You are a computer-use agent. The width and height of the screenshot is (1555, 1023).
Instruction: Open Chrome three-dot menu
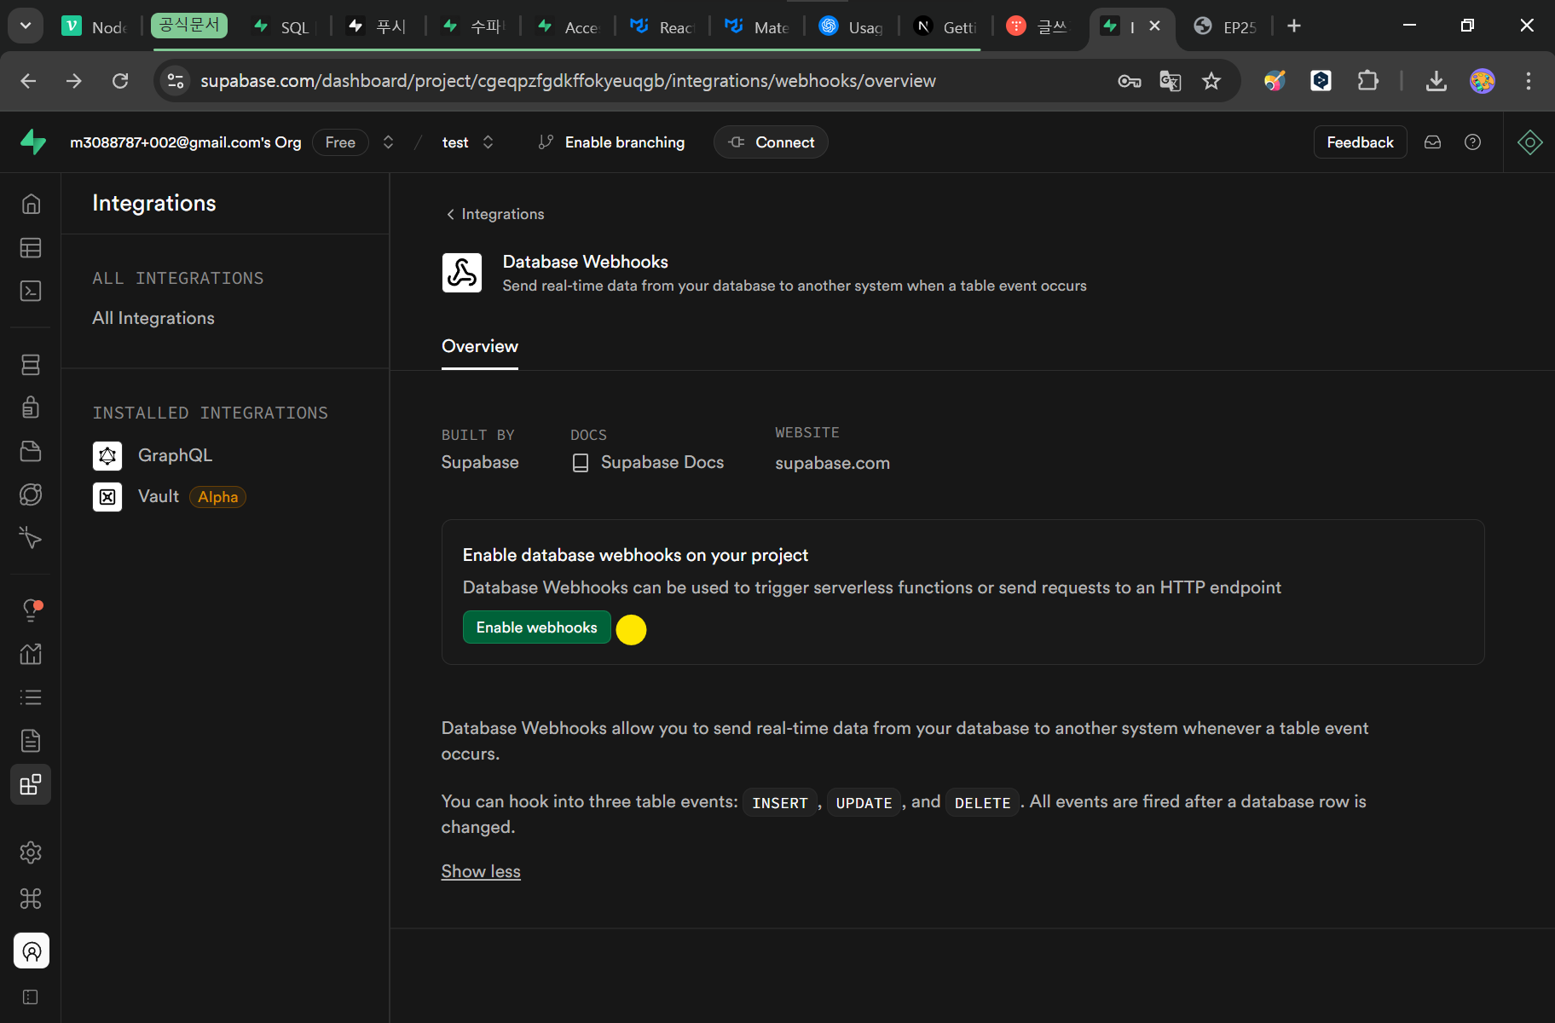tap(1528, 81)
